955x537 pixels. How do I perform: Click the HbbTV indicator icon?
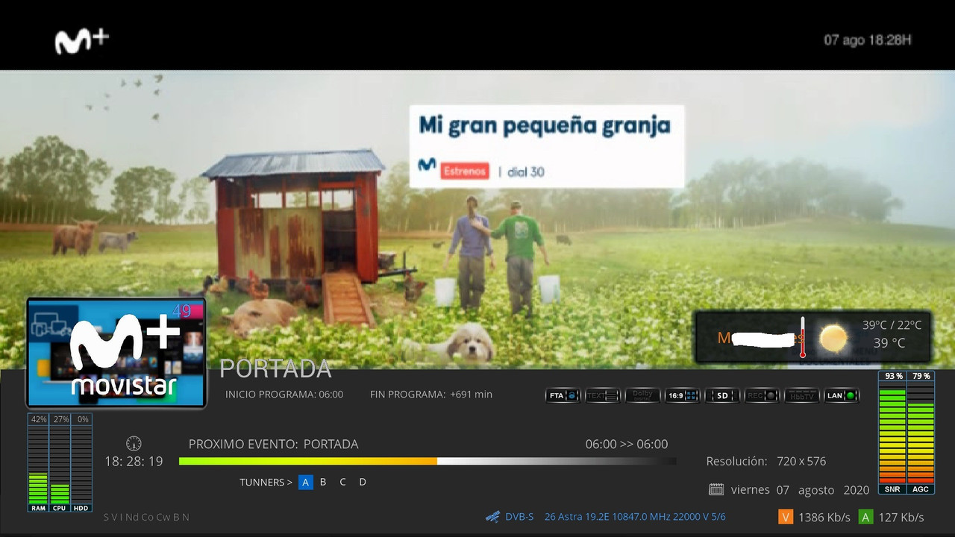pyautogui.click(x=802, y=395)
